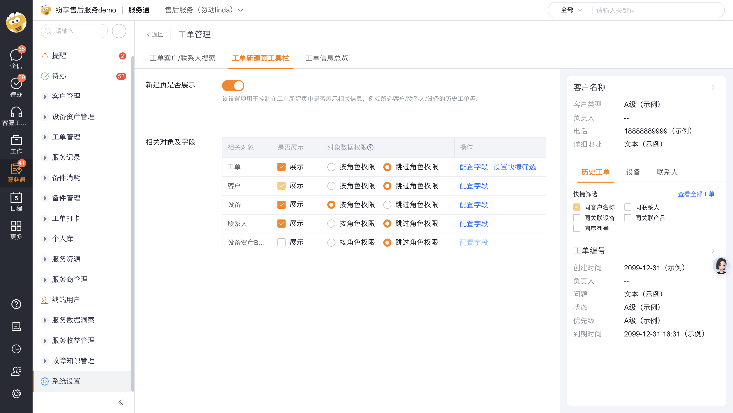Click the sidebar 请输入 search field
This screenshot has width=733, height=413.
click(x=74, y=31)
